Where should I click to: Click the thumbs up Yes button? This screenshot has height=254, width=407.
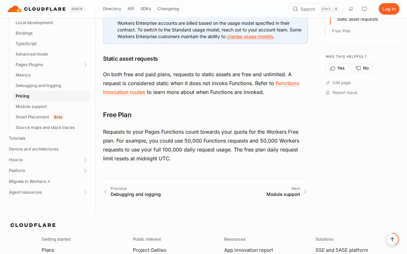pyautogui.click(x=337, y=68)
